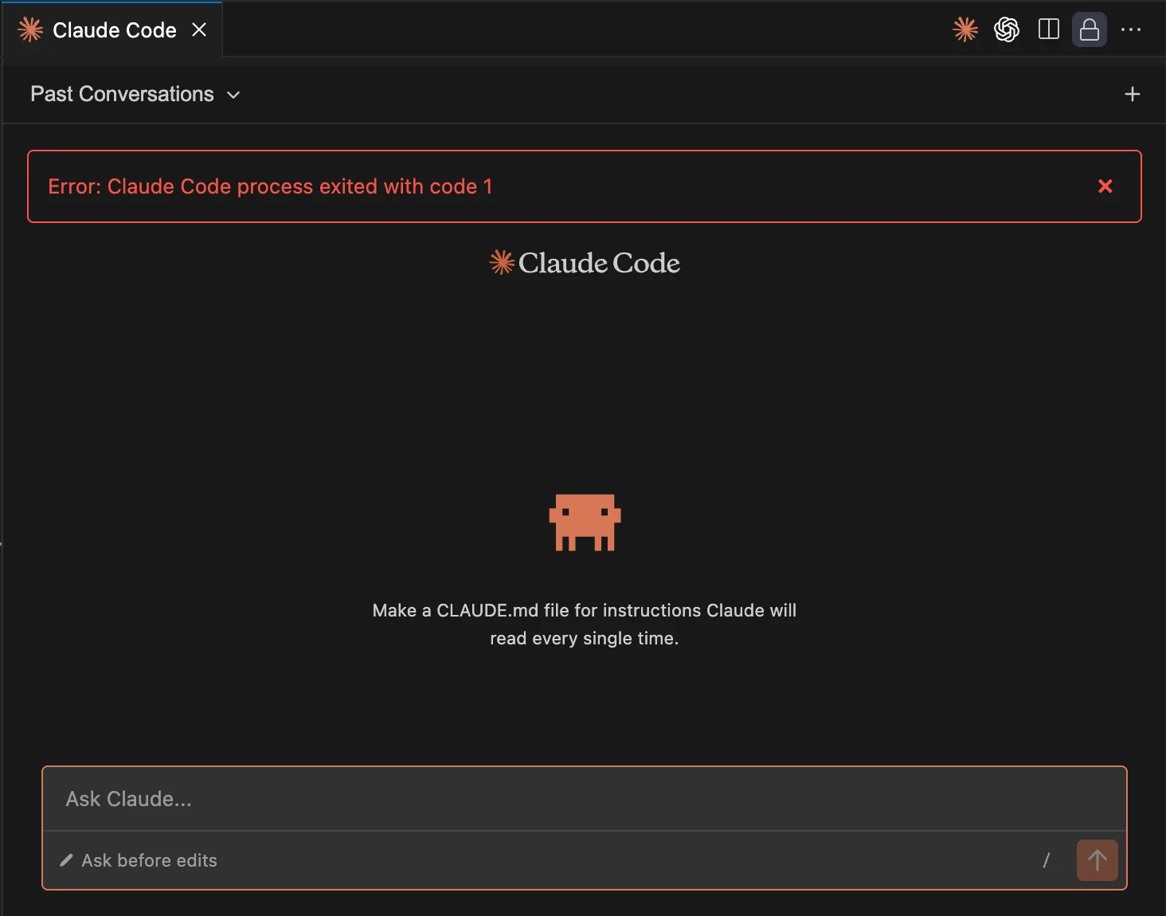Screen dimensions: 1166x916
Task: Click the CLAUDE.md instructions tip text
Action: [585, 624]
